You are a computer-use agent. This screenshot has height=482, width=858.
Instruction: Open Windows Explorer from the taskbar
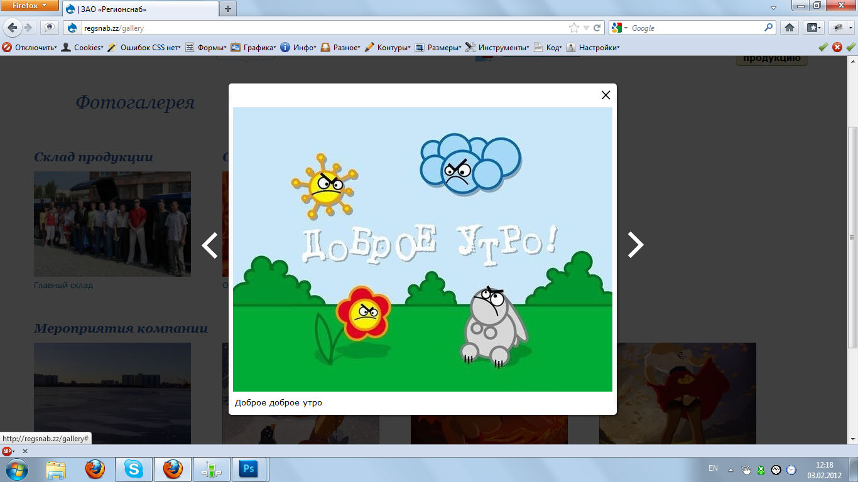pos(56,469)
